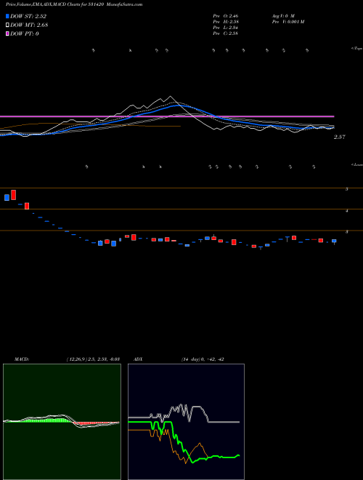The image size is (363, 480).
Task: Click the 'Pre V: 0.001 M' value
Action: coord(287,22)
